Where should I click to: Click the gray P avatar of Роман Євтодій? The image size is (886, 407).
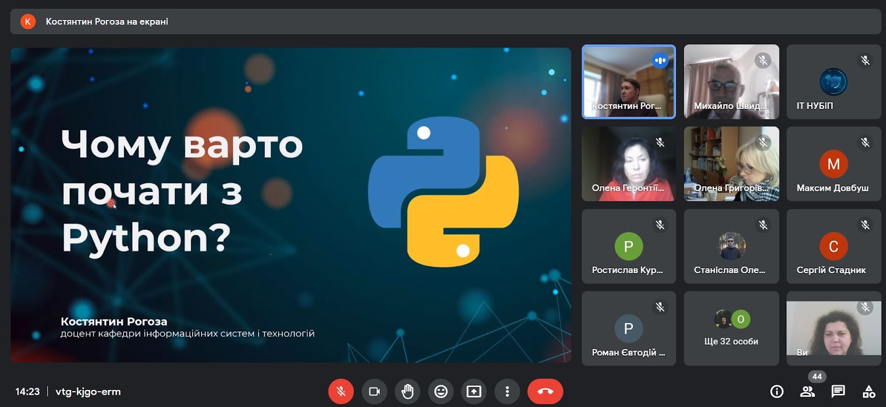(x=629, y=328)
